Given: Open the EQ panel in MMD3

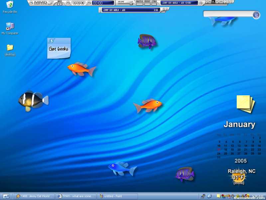Looking at the screenshot, I should point(210,2).
